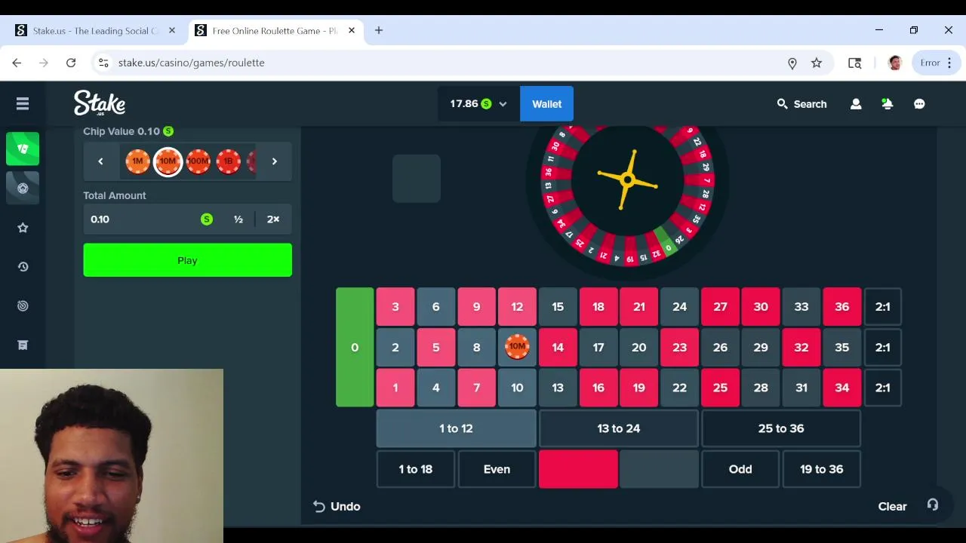Image resolution: width=966 pixels, height=543 pixels.
Task: Double the bet with the 2× button
Action: point(273,219)
